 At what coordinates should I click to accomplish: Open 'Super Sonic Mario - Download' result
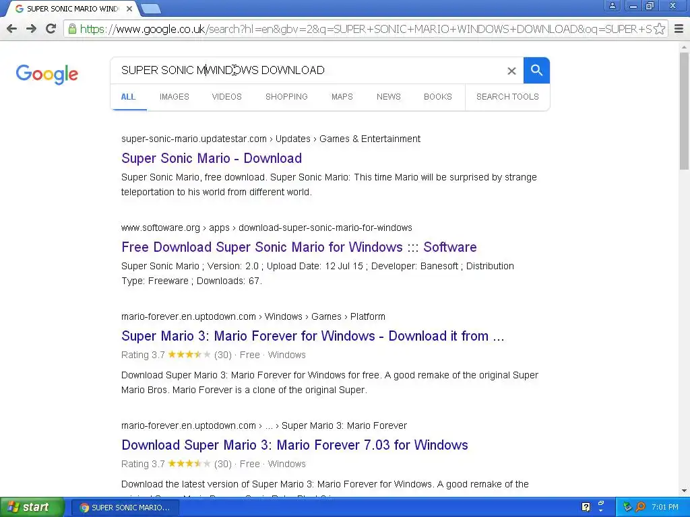(x=212, y=158)
